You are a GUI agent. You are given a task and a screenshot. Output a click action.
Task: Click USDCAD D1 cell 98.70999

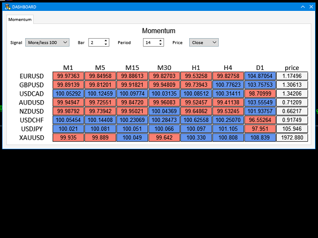tap(260, 94)
